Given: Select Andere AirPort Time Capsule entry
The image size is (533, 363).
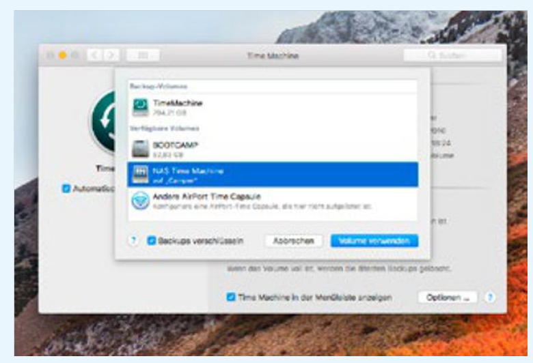Looking at the screenshot, I should (x=273, y=201).
